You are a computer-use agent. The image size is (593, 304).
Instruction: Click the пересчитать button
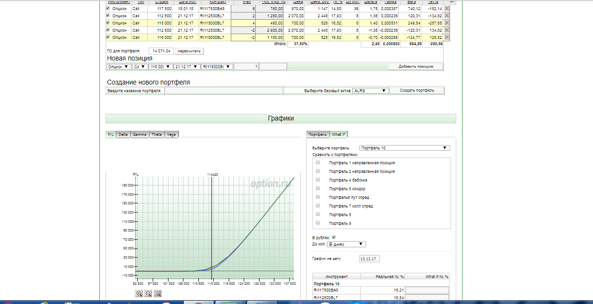(x=189, y=51)
